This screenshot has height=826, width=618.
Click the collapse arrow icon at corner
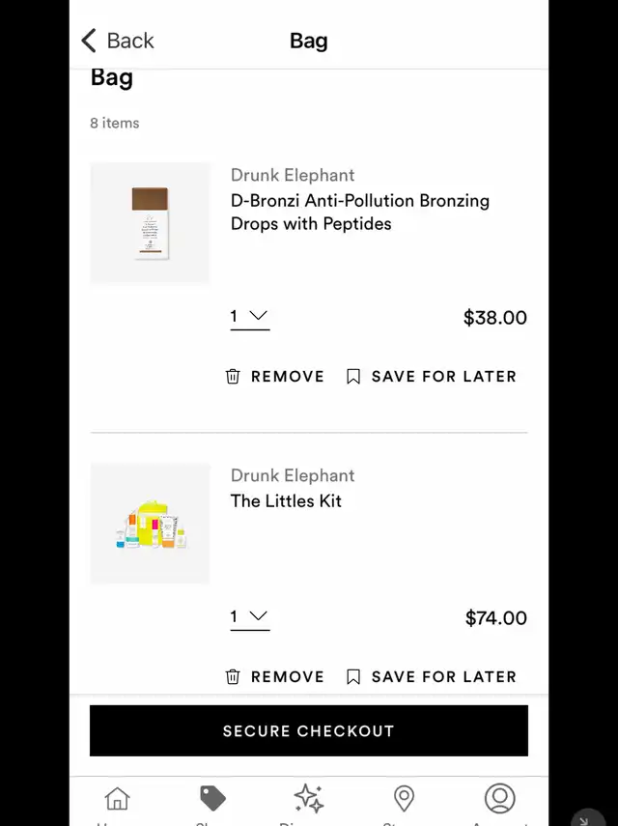pos(584,819)
